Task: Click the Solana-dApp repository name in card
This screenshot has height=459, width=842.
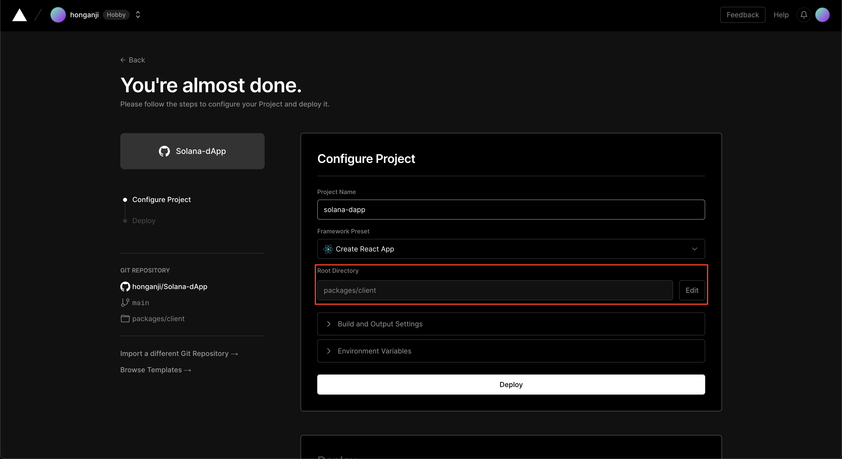Action: coord(201,151)
